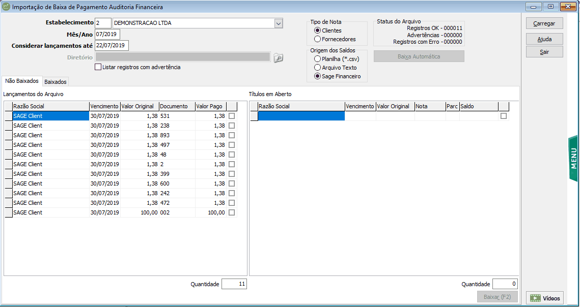This screenshot has height=307, width=580.
Task: Tick checkbox for the 100,00 document 002 row
Action: (232, 212)
